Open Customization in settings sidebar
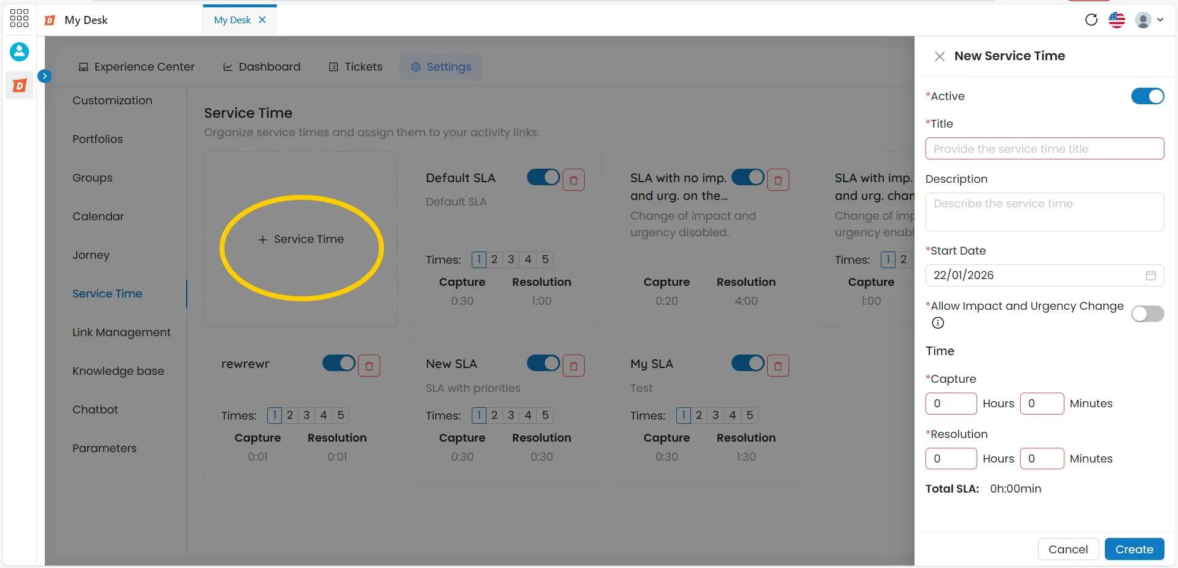This screenshot has height=568, width=1178. click(x=112, y=101)
